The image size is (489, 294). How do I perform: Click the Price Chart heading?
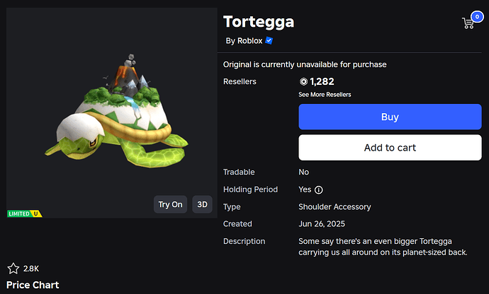pos(33,285)
